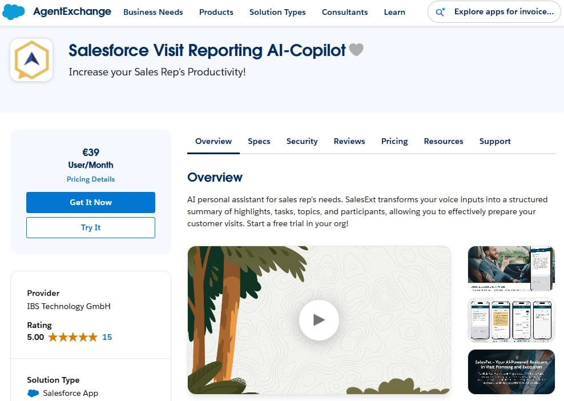Open the 15 reviews count link
Screen dimensions: 564x401
(x=107, y=337)
